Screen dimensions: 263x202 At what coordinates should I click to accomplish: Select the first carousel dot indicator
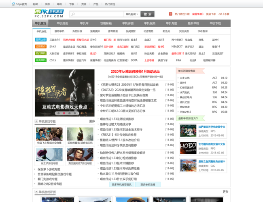pos(59,113)
